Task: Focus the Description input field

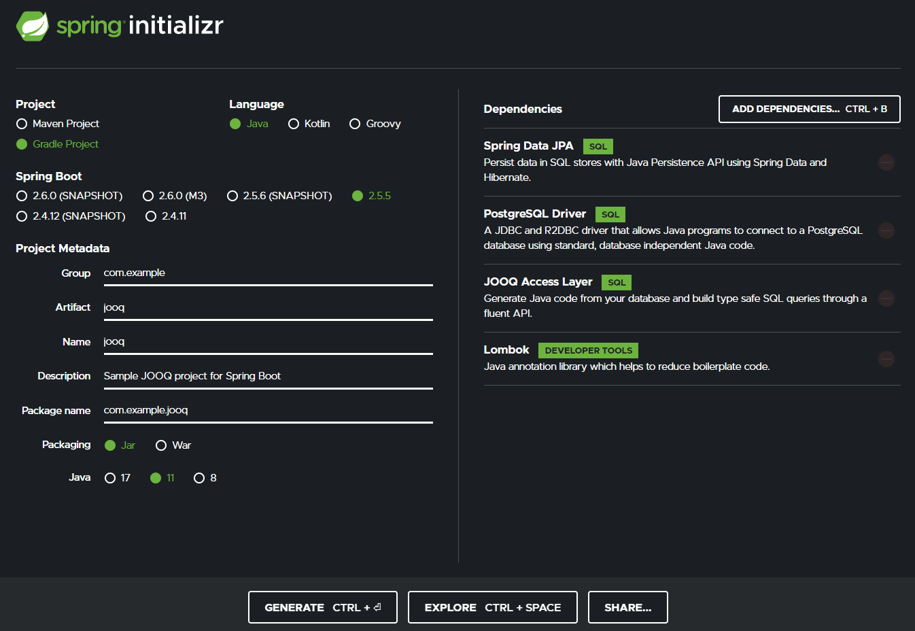Action: click(269, 376)
